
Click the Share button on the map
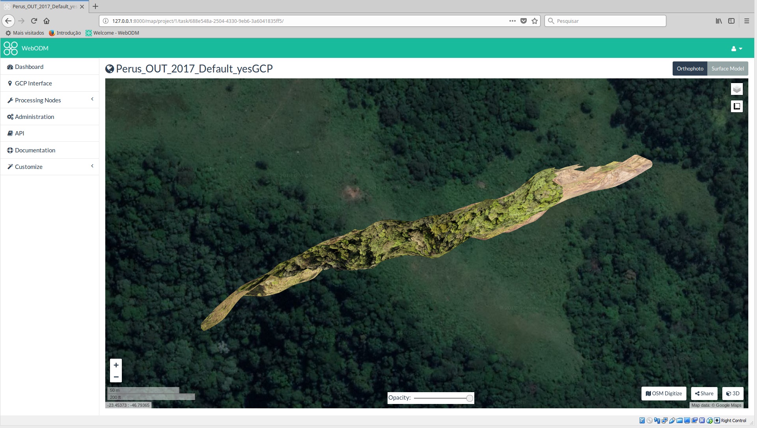tap(704, 393)
